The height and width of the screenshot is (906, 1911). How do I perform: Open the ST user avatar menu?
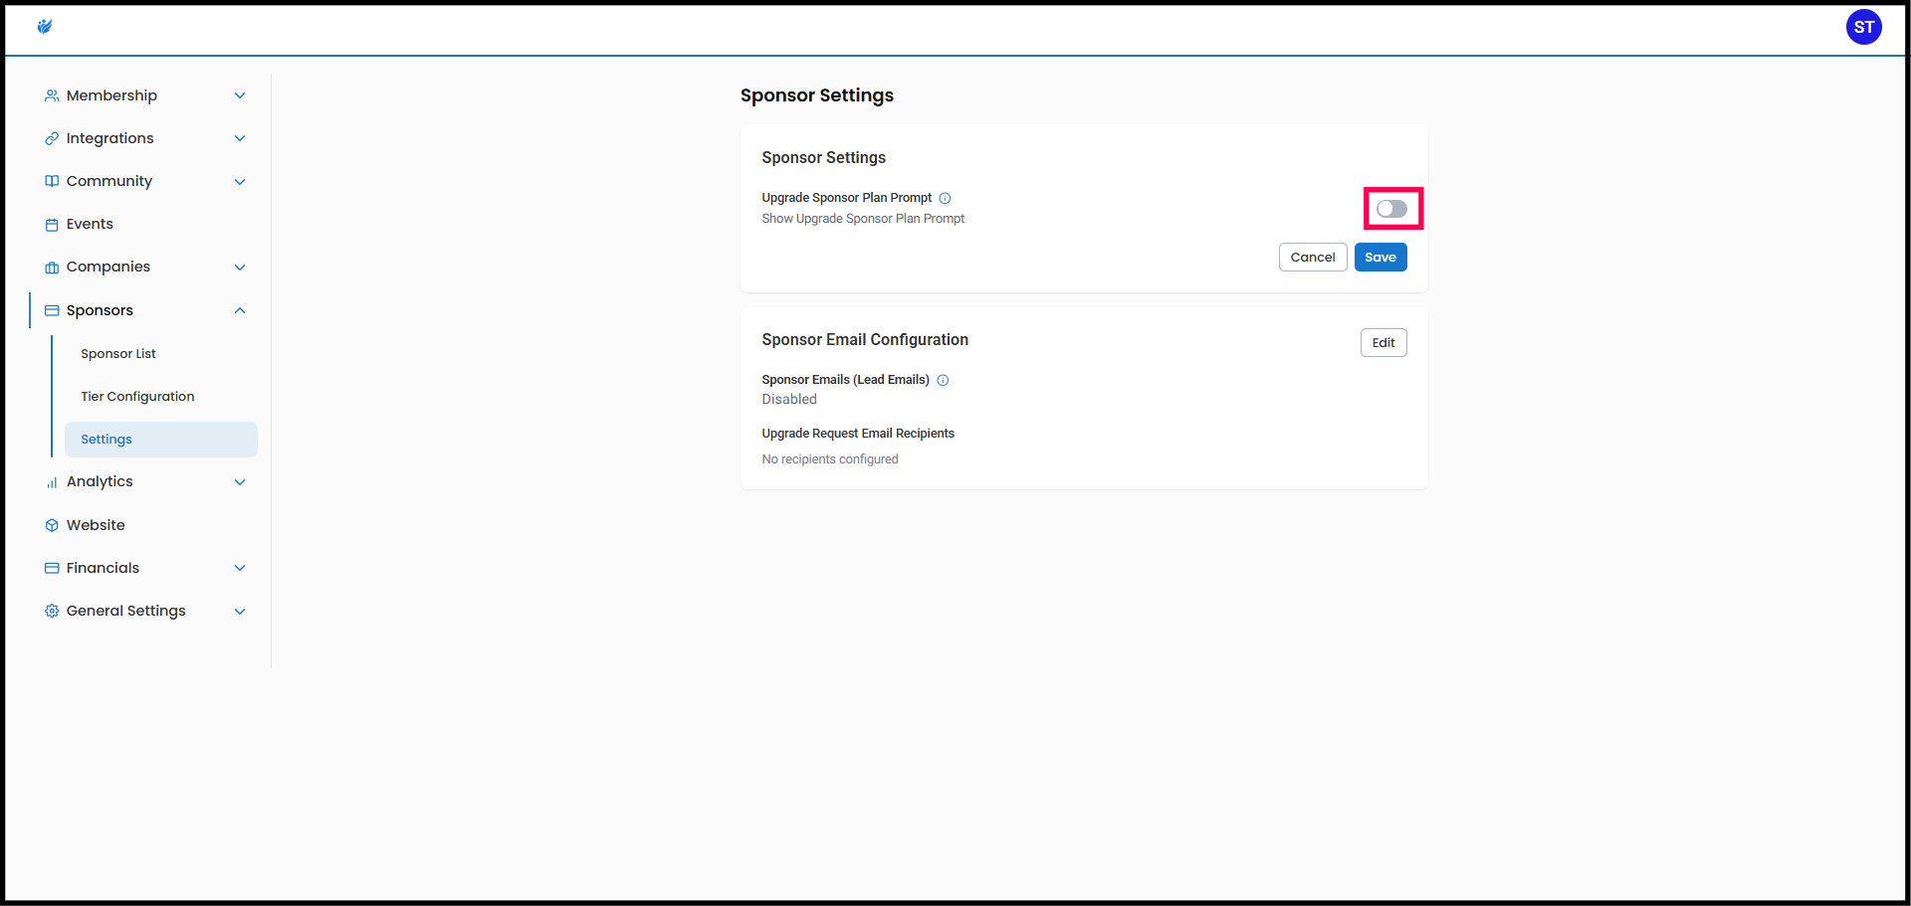pyautogui.click(x=1863, y=27)
